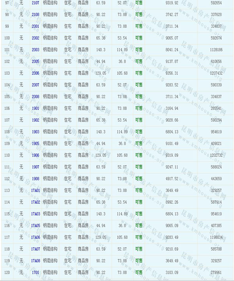Click room number 1701
Viewport: 234px width, 281px height.
pyautogui.click(x=35, y=272)
